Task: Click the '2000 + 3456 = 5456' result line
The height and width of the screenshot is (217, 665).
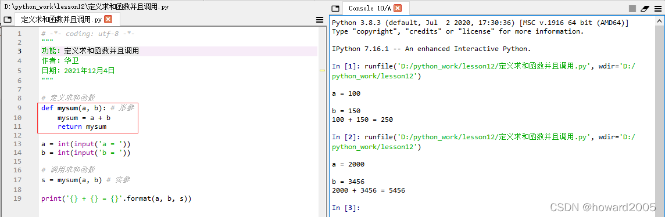Action: [x=369, y=190]
